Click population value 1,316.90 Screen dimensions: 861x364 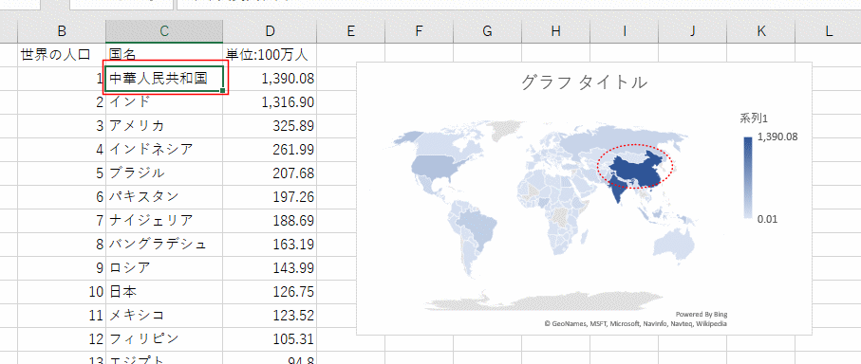[x=270, y=102]
